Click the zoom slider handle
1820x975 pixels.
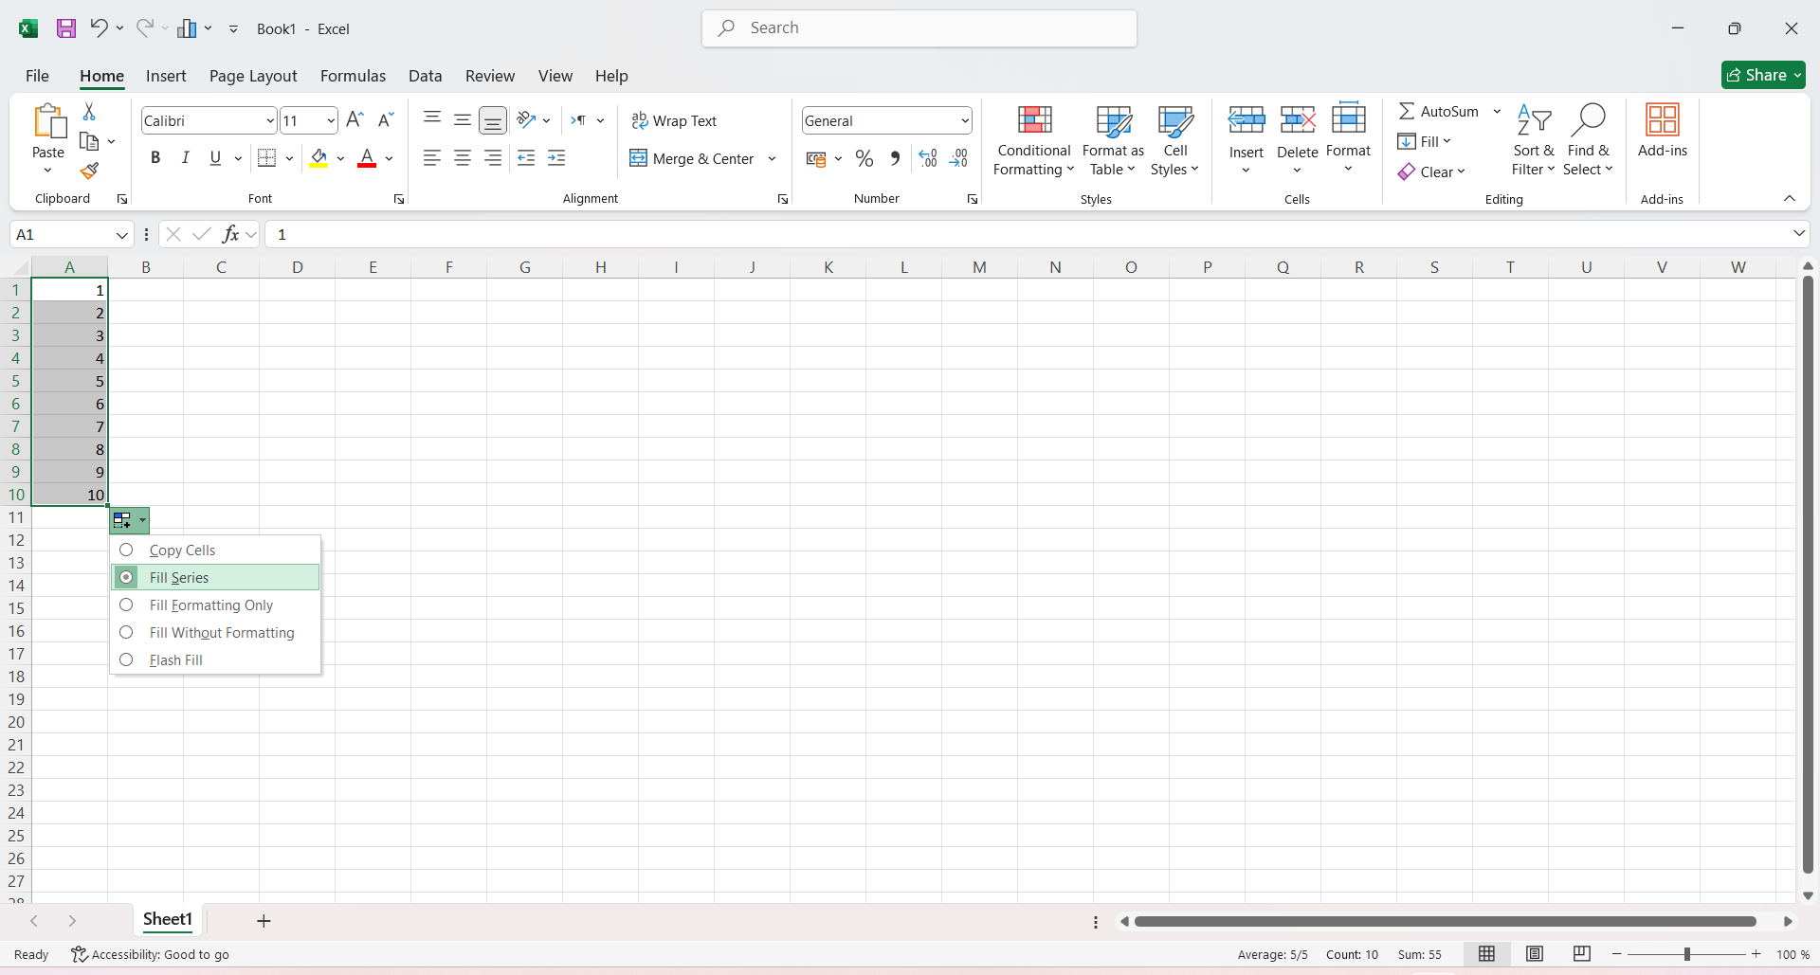(x=1687, y=954)
